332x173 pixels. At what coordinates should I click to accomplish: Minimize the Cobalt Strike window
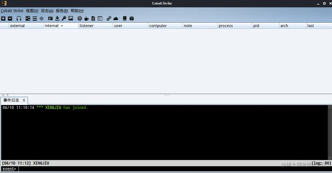pos(318,3)
